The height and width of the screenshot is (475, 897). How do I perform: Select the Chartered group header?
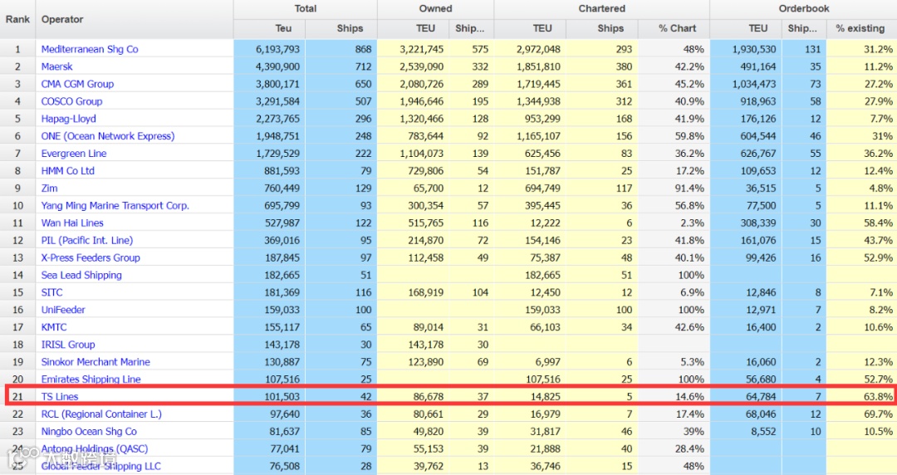(602, 9)
